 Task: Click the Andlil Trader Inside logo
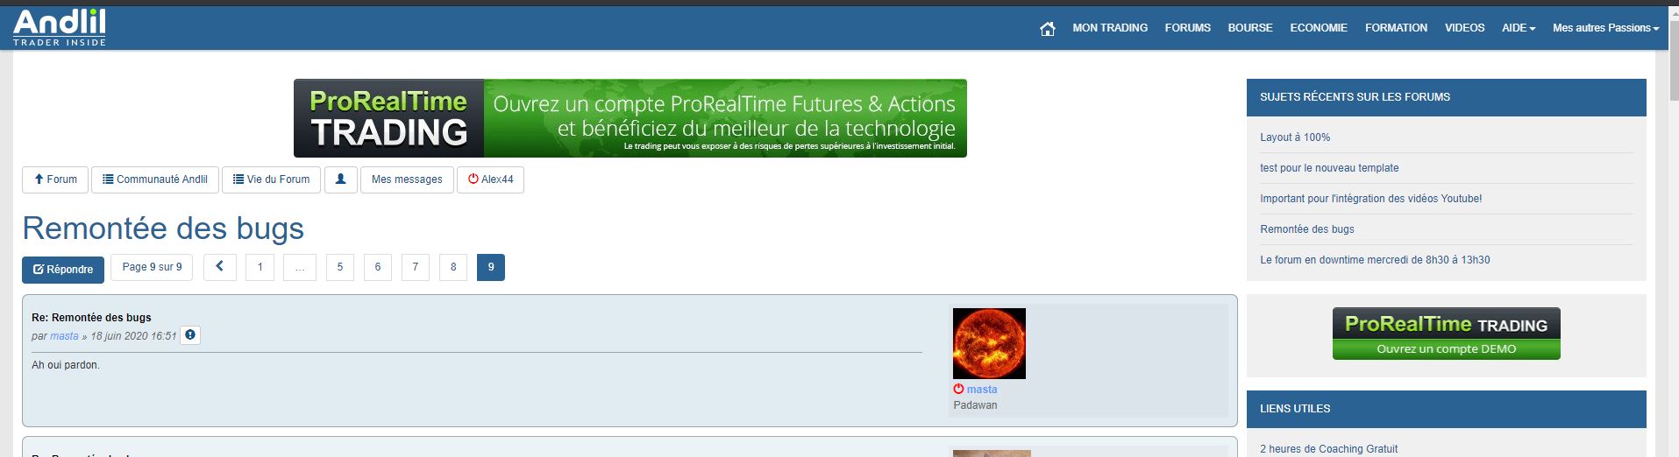pyautogui.click(x=60, y=27)
